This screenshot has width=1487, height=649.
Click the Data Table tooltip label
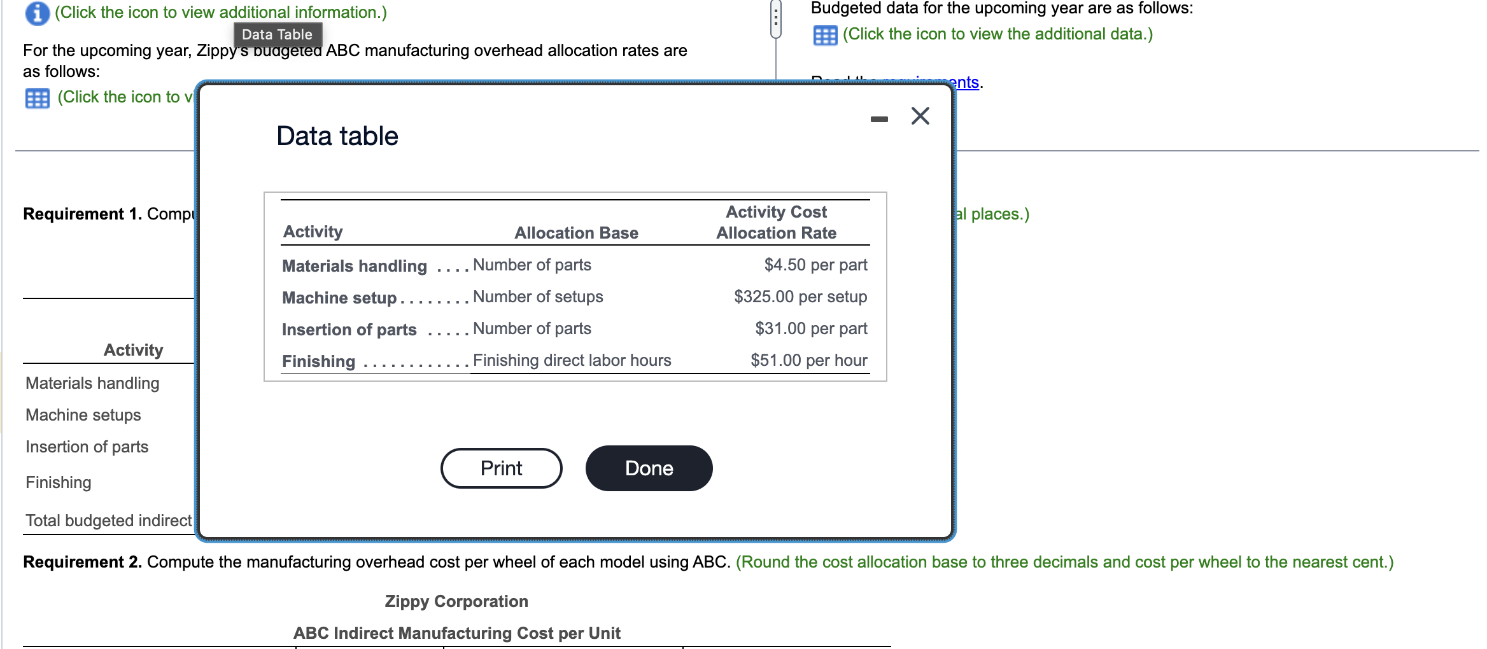(278, 34)
